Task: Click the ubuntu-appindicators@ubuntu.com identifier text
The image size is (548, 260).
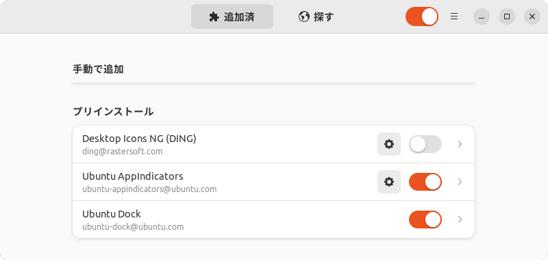Action: (x=149, y=189)
